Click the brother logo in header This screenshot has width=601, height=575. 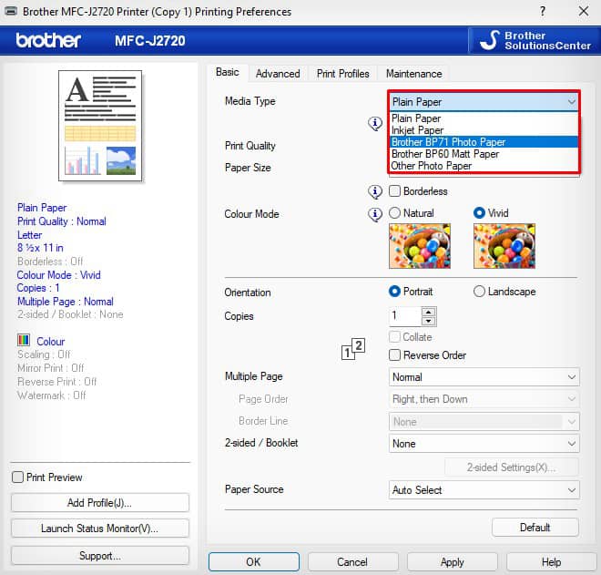click(x=48, y=40)
